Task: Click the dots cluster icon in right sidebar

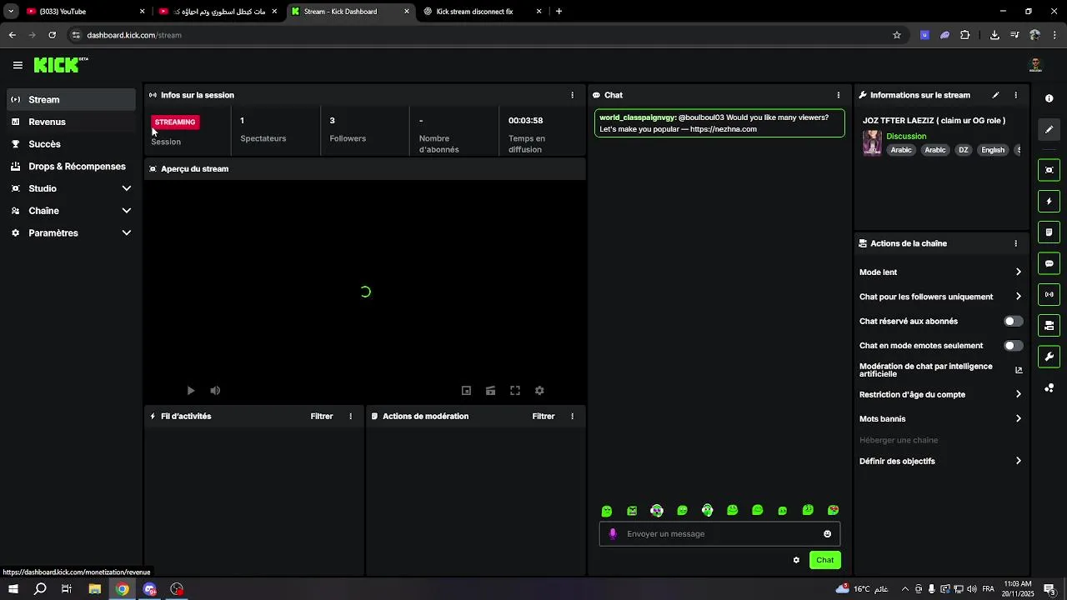Action: [x=1049, y=387]
